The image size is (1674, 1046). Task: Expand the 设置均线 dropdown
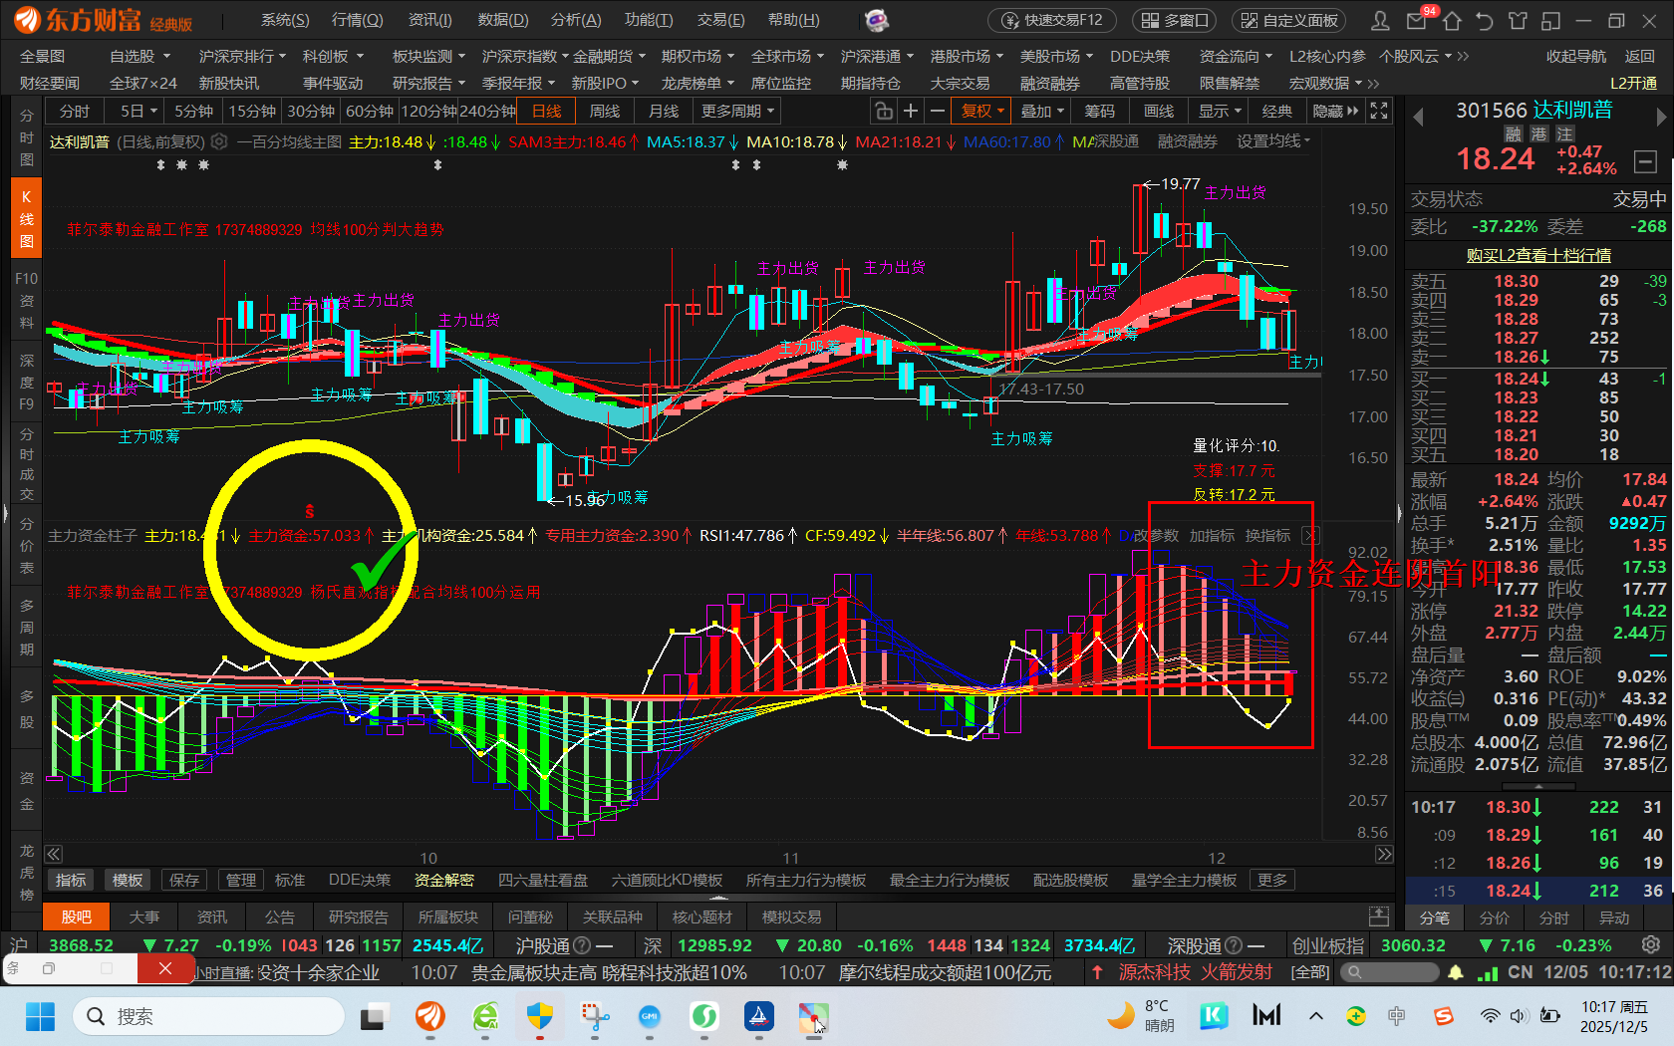[1273, 141]
